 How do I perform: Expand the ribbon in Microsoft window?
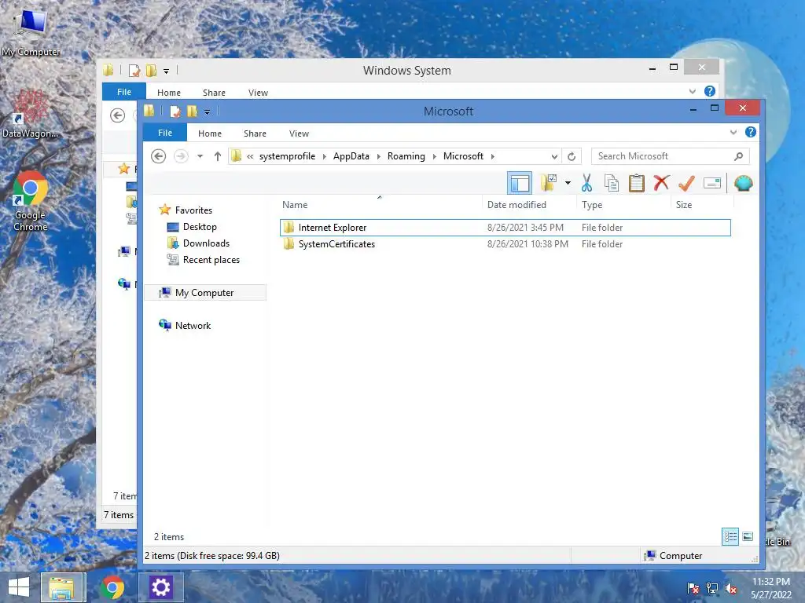pyautogui.click(x=733, y=132)
